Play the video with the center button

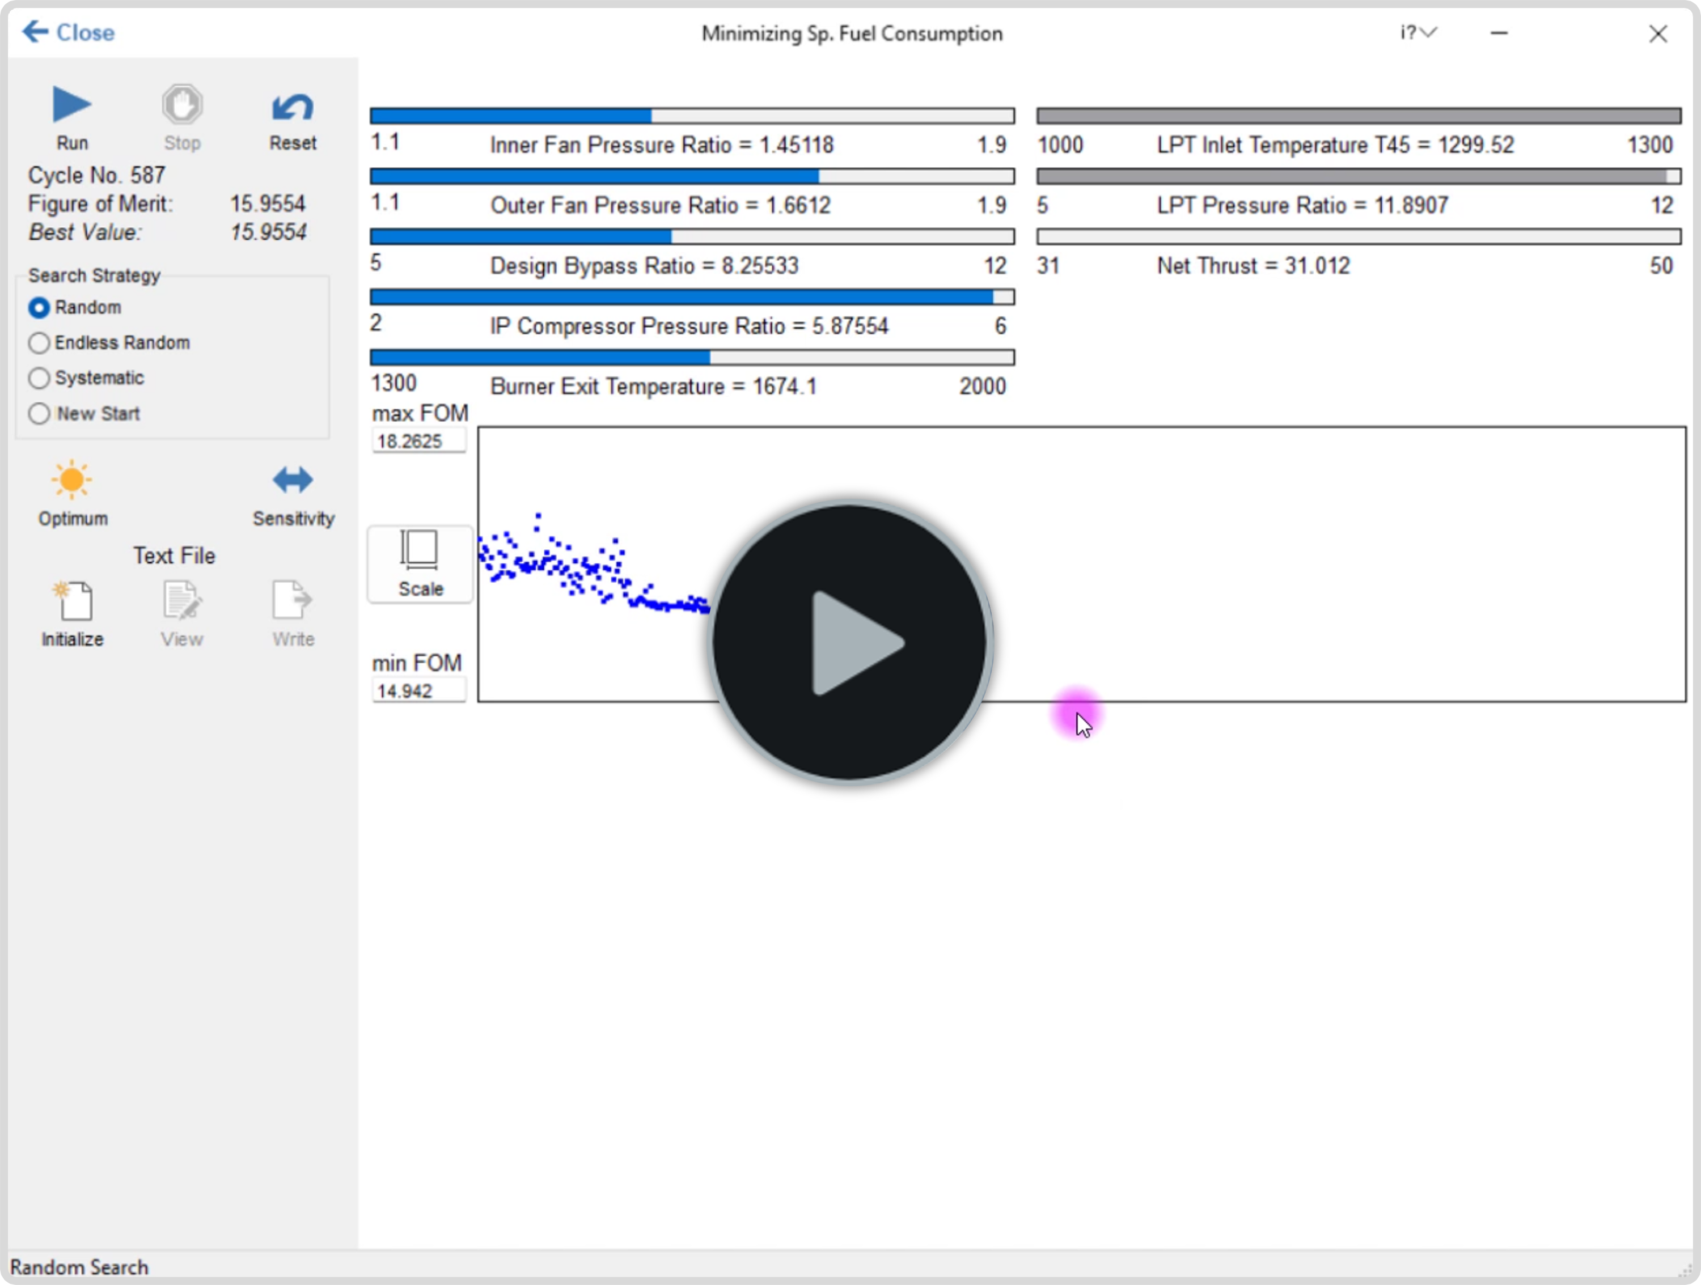click(850, 643)
